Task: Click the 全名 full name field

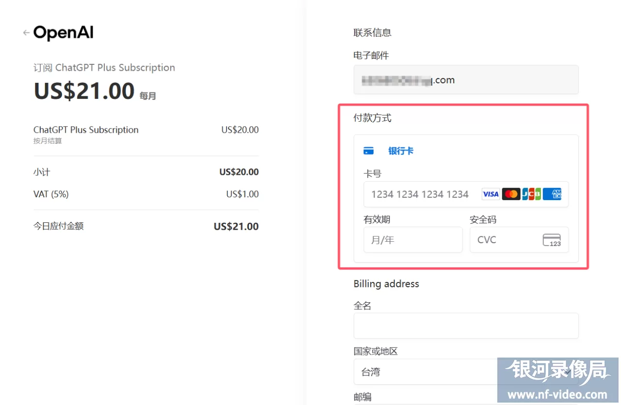Action: pos(466,326)
